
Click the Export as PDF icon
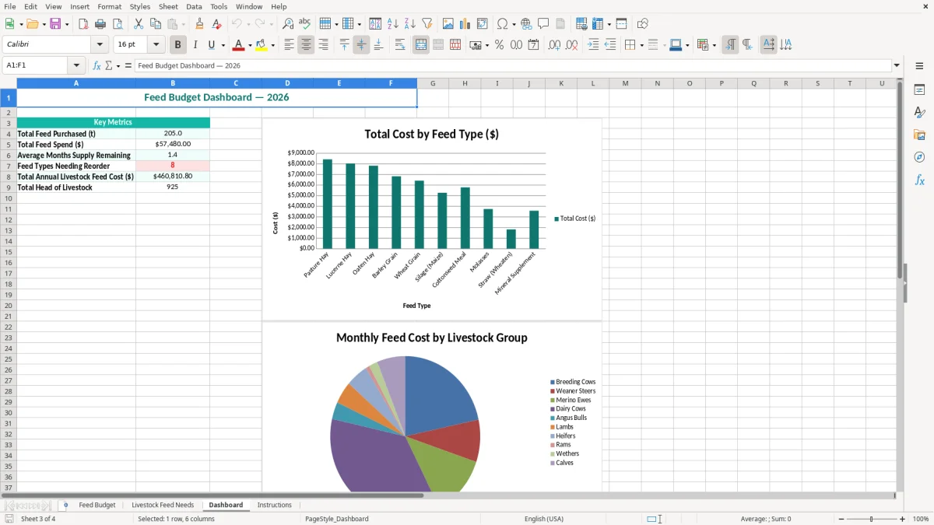click(x=83, y=24)
